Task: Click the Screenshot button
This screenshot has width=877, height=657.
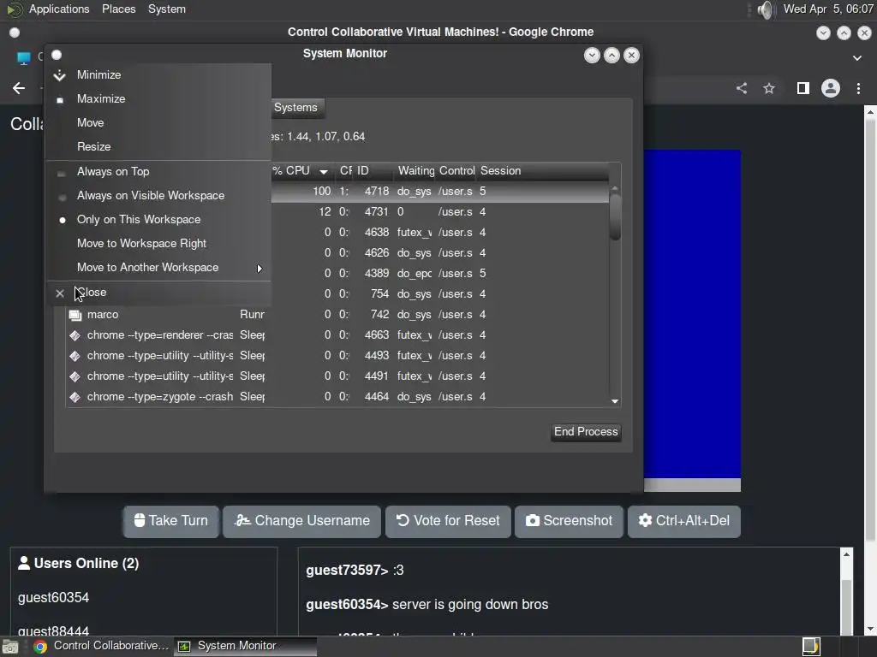Action: coord(569,521)
